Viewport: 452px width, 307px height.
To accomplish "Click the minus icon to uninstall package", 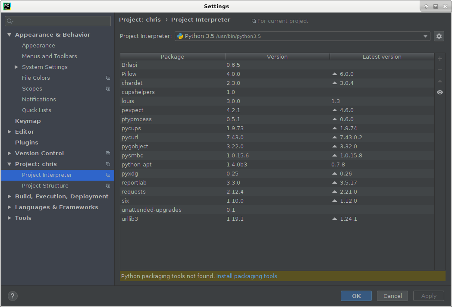I will pyautogui.click(x=440, y=70).
